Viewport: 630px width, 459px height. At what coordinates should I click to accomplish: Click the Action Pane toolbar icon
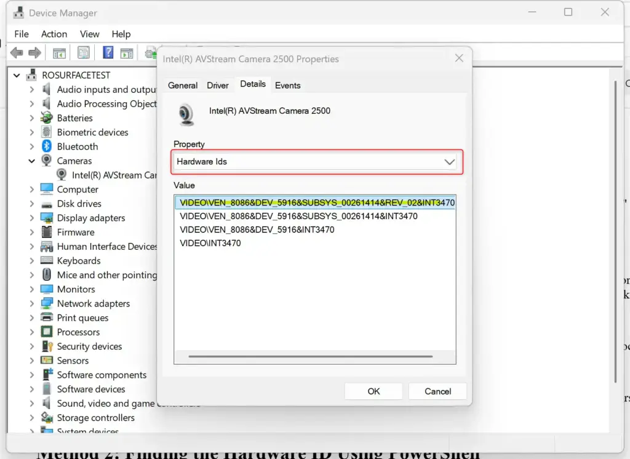(127, 53)
